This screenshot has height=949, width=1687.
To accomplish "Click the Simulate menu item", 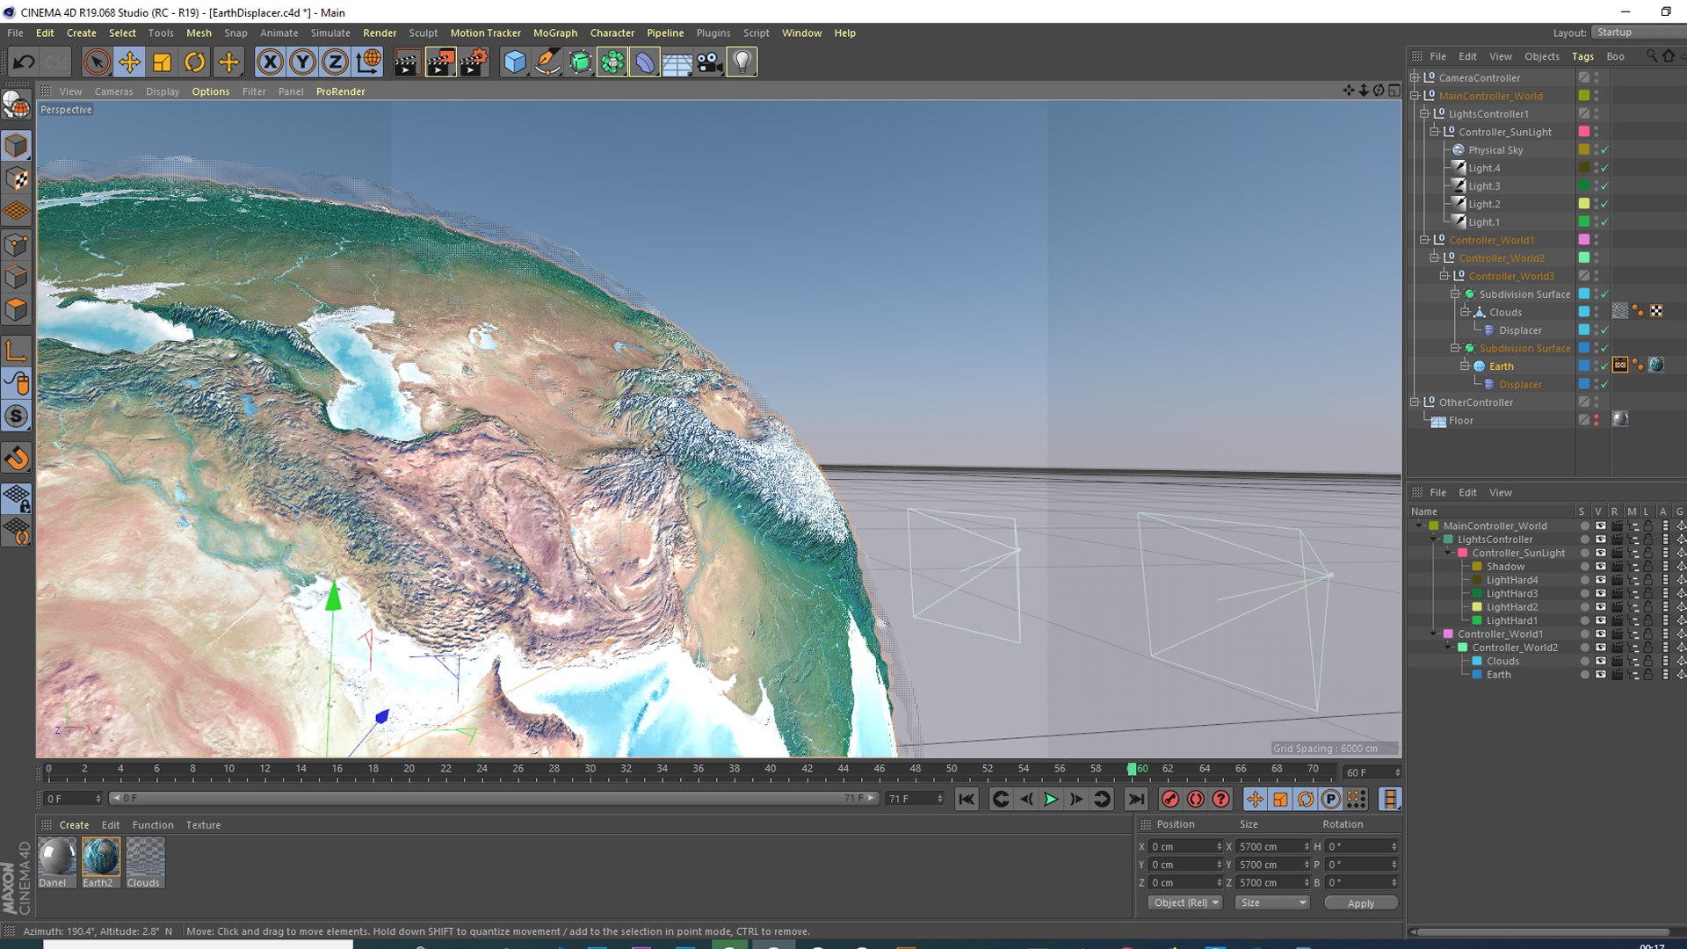I will (x=330, y=32).
